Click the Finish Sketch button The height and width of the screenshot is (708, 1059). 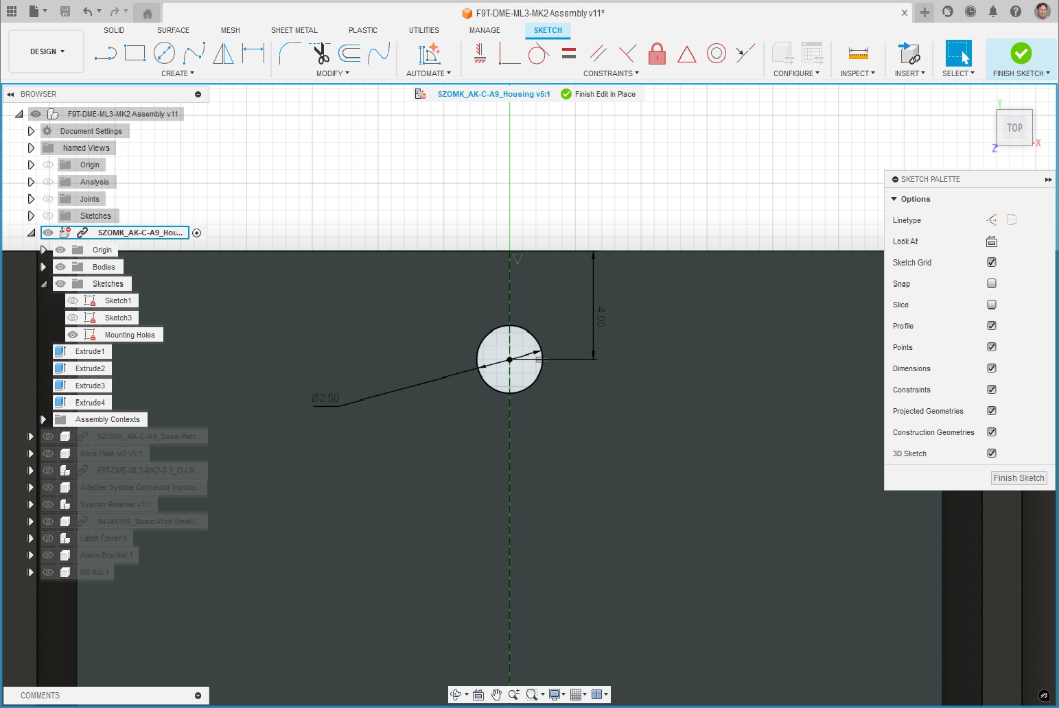pos(1019,477)
